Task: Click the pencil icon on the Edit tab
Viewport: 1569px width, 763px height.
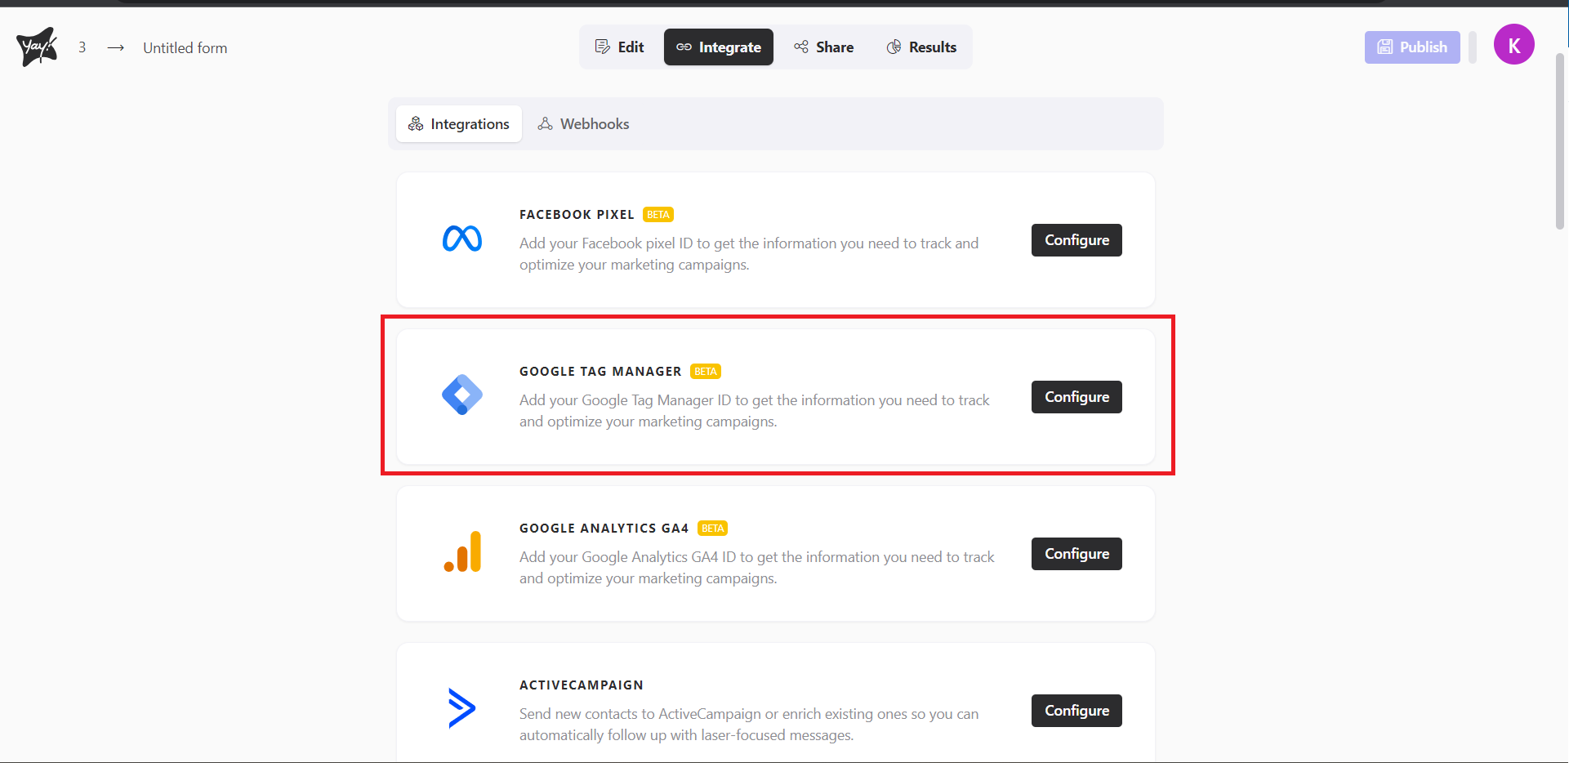Action: pyautogui.click(x=602, y=47)
